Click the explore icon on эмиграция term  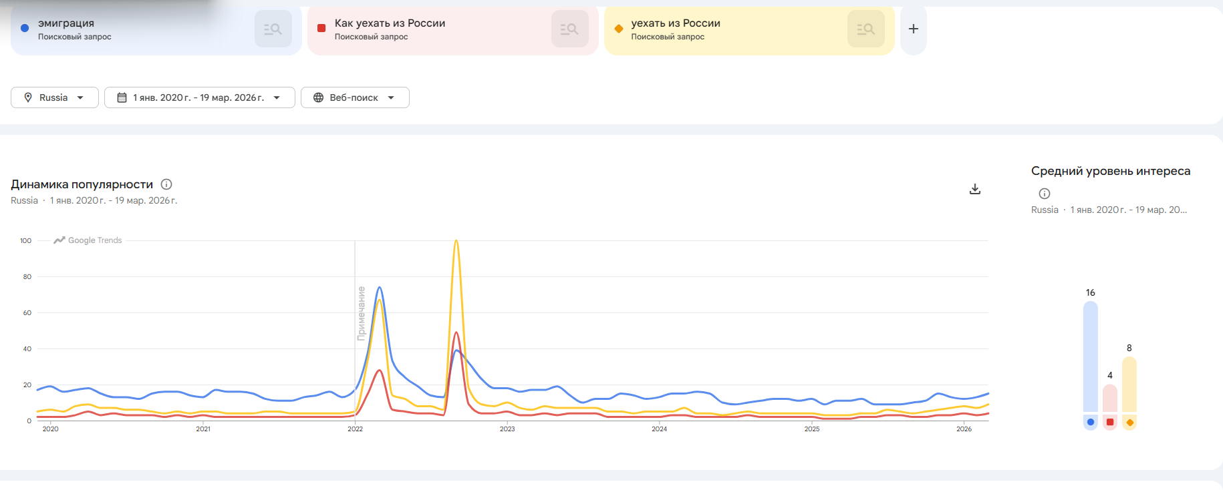click(x=273, y=29)
